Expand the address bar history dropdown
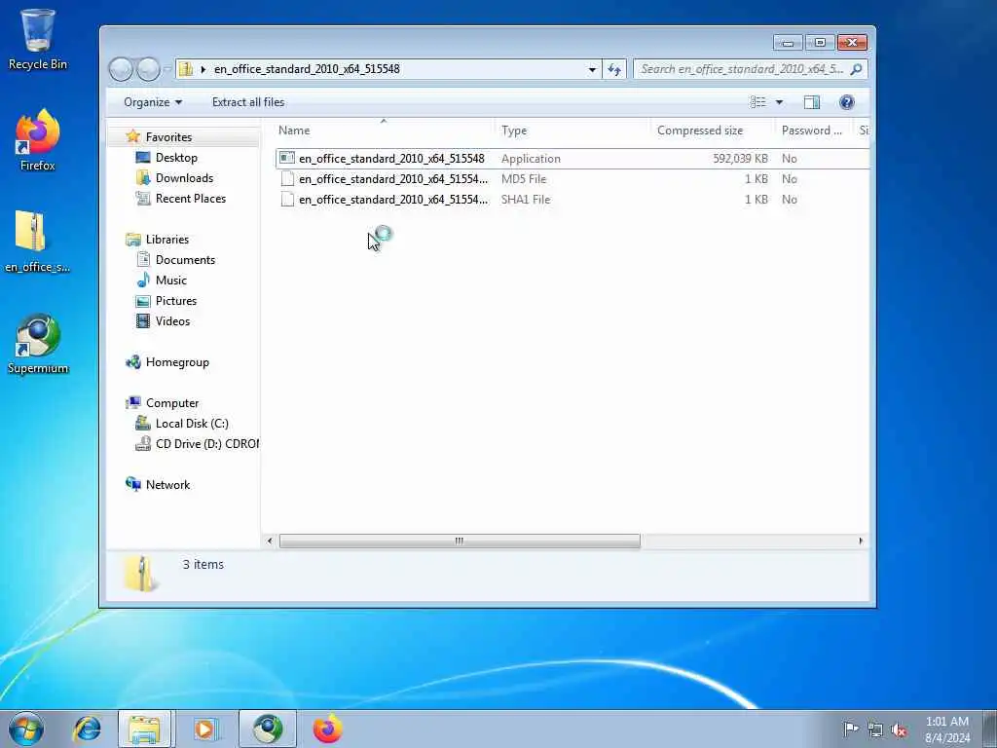The image size is (997, 748). point(592,69)
